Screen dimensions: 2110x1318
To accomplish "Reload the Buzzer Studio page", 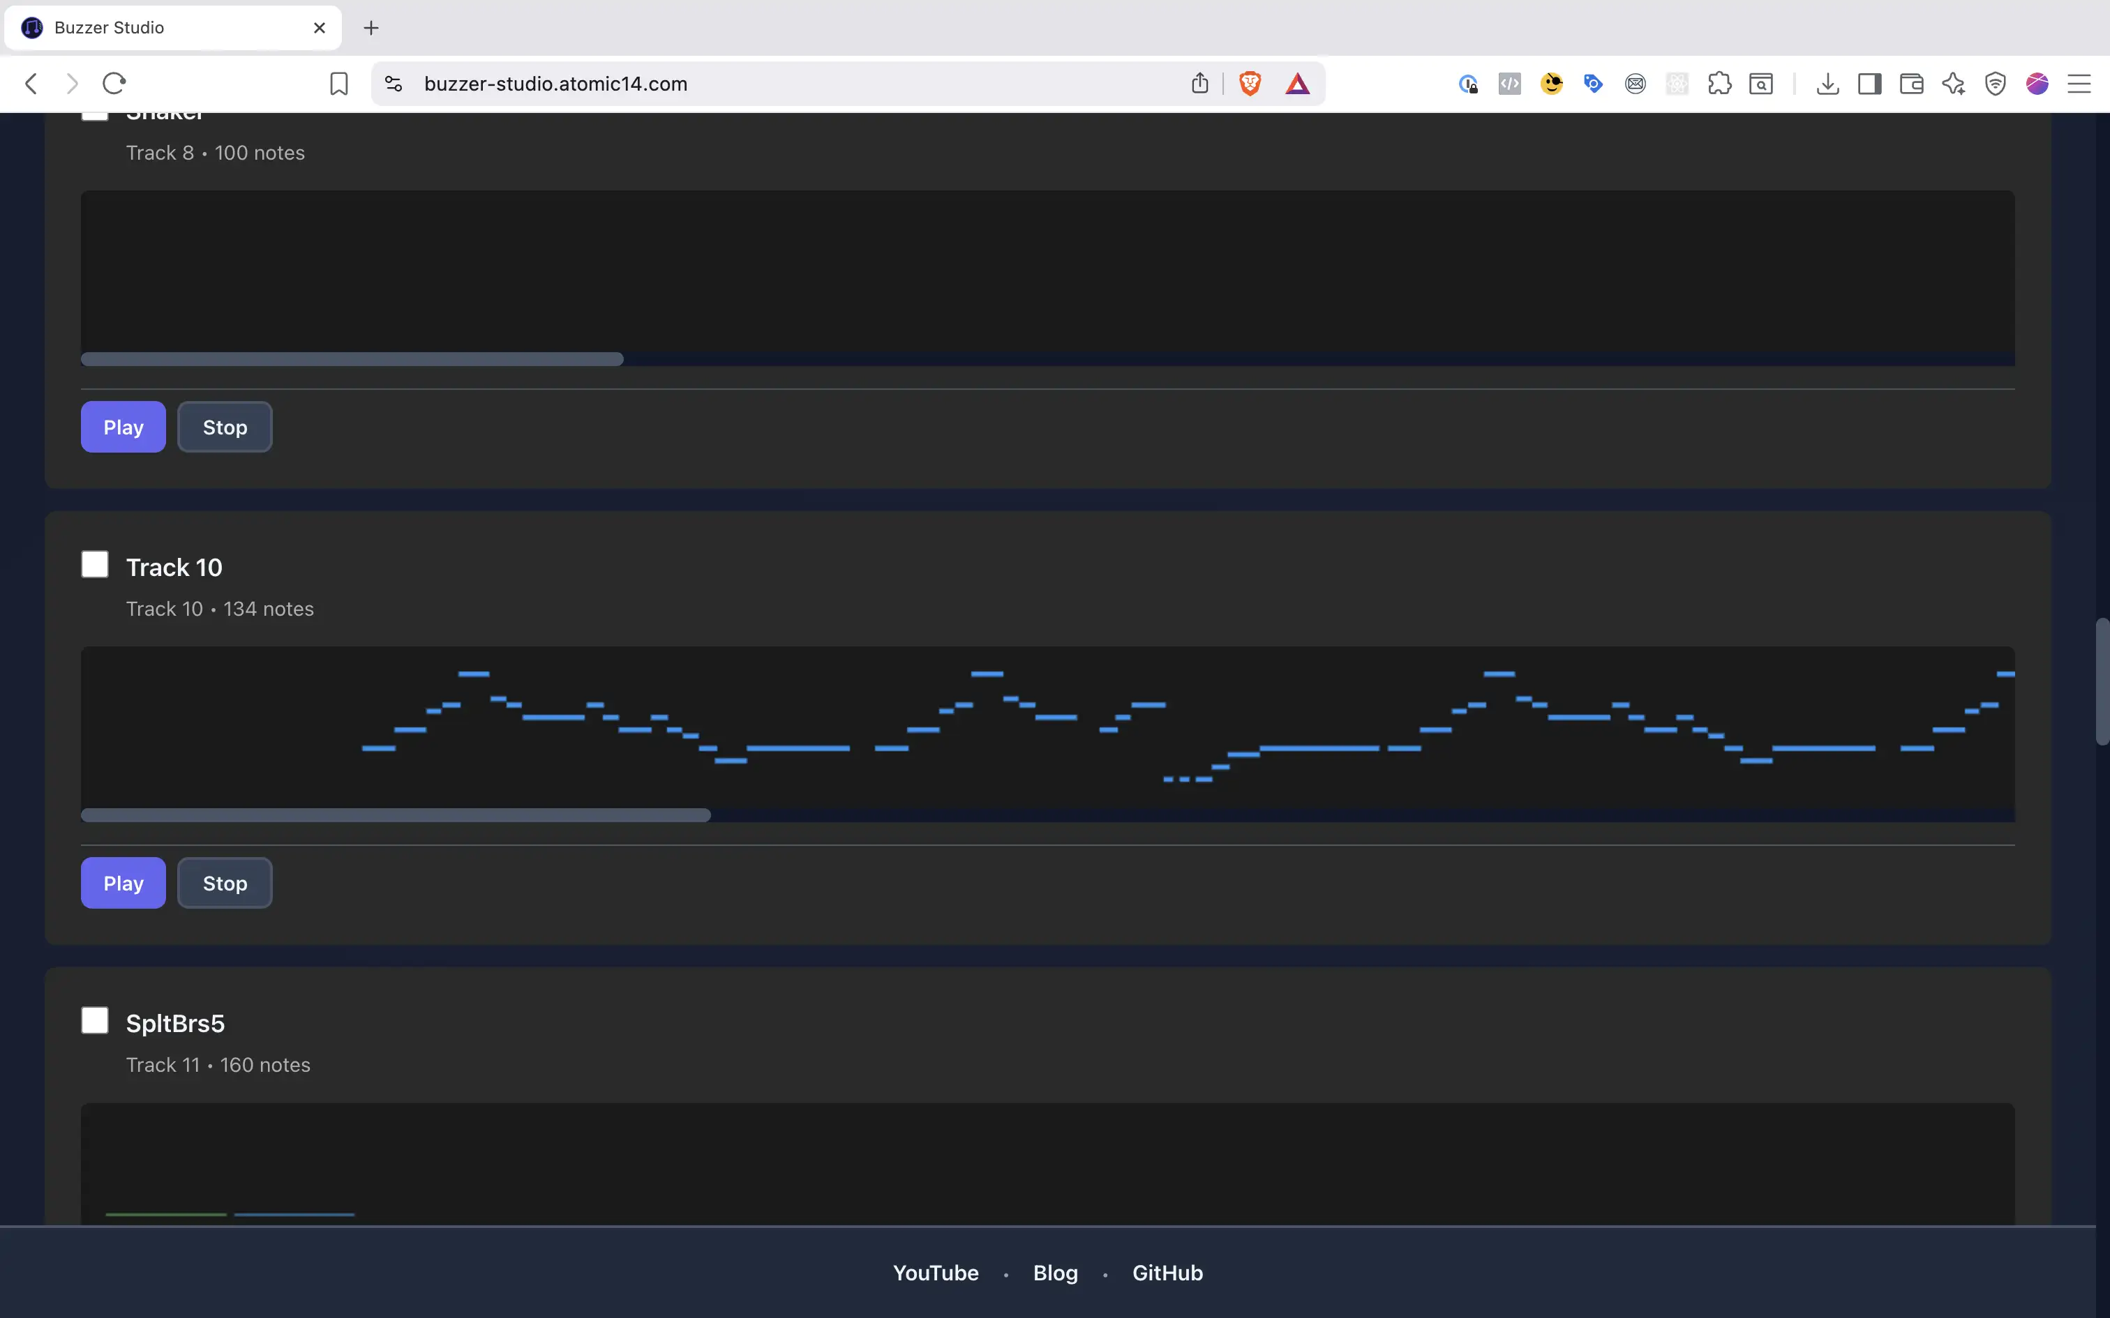I will [x=114, y=84].
